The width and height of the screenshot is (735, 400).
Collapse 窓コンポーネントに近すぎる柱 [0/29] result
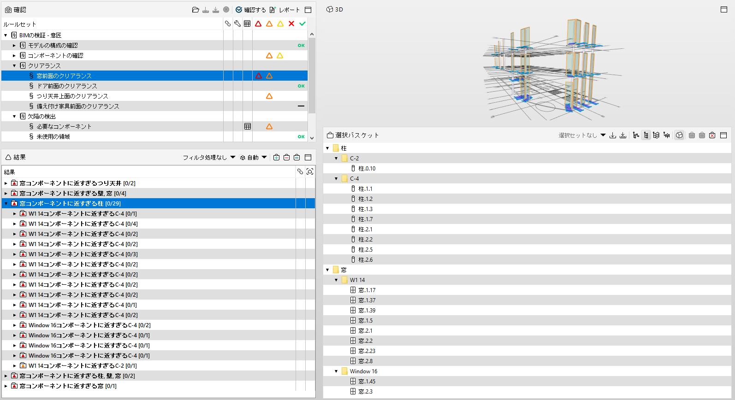click(x=6, y=203)
